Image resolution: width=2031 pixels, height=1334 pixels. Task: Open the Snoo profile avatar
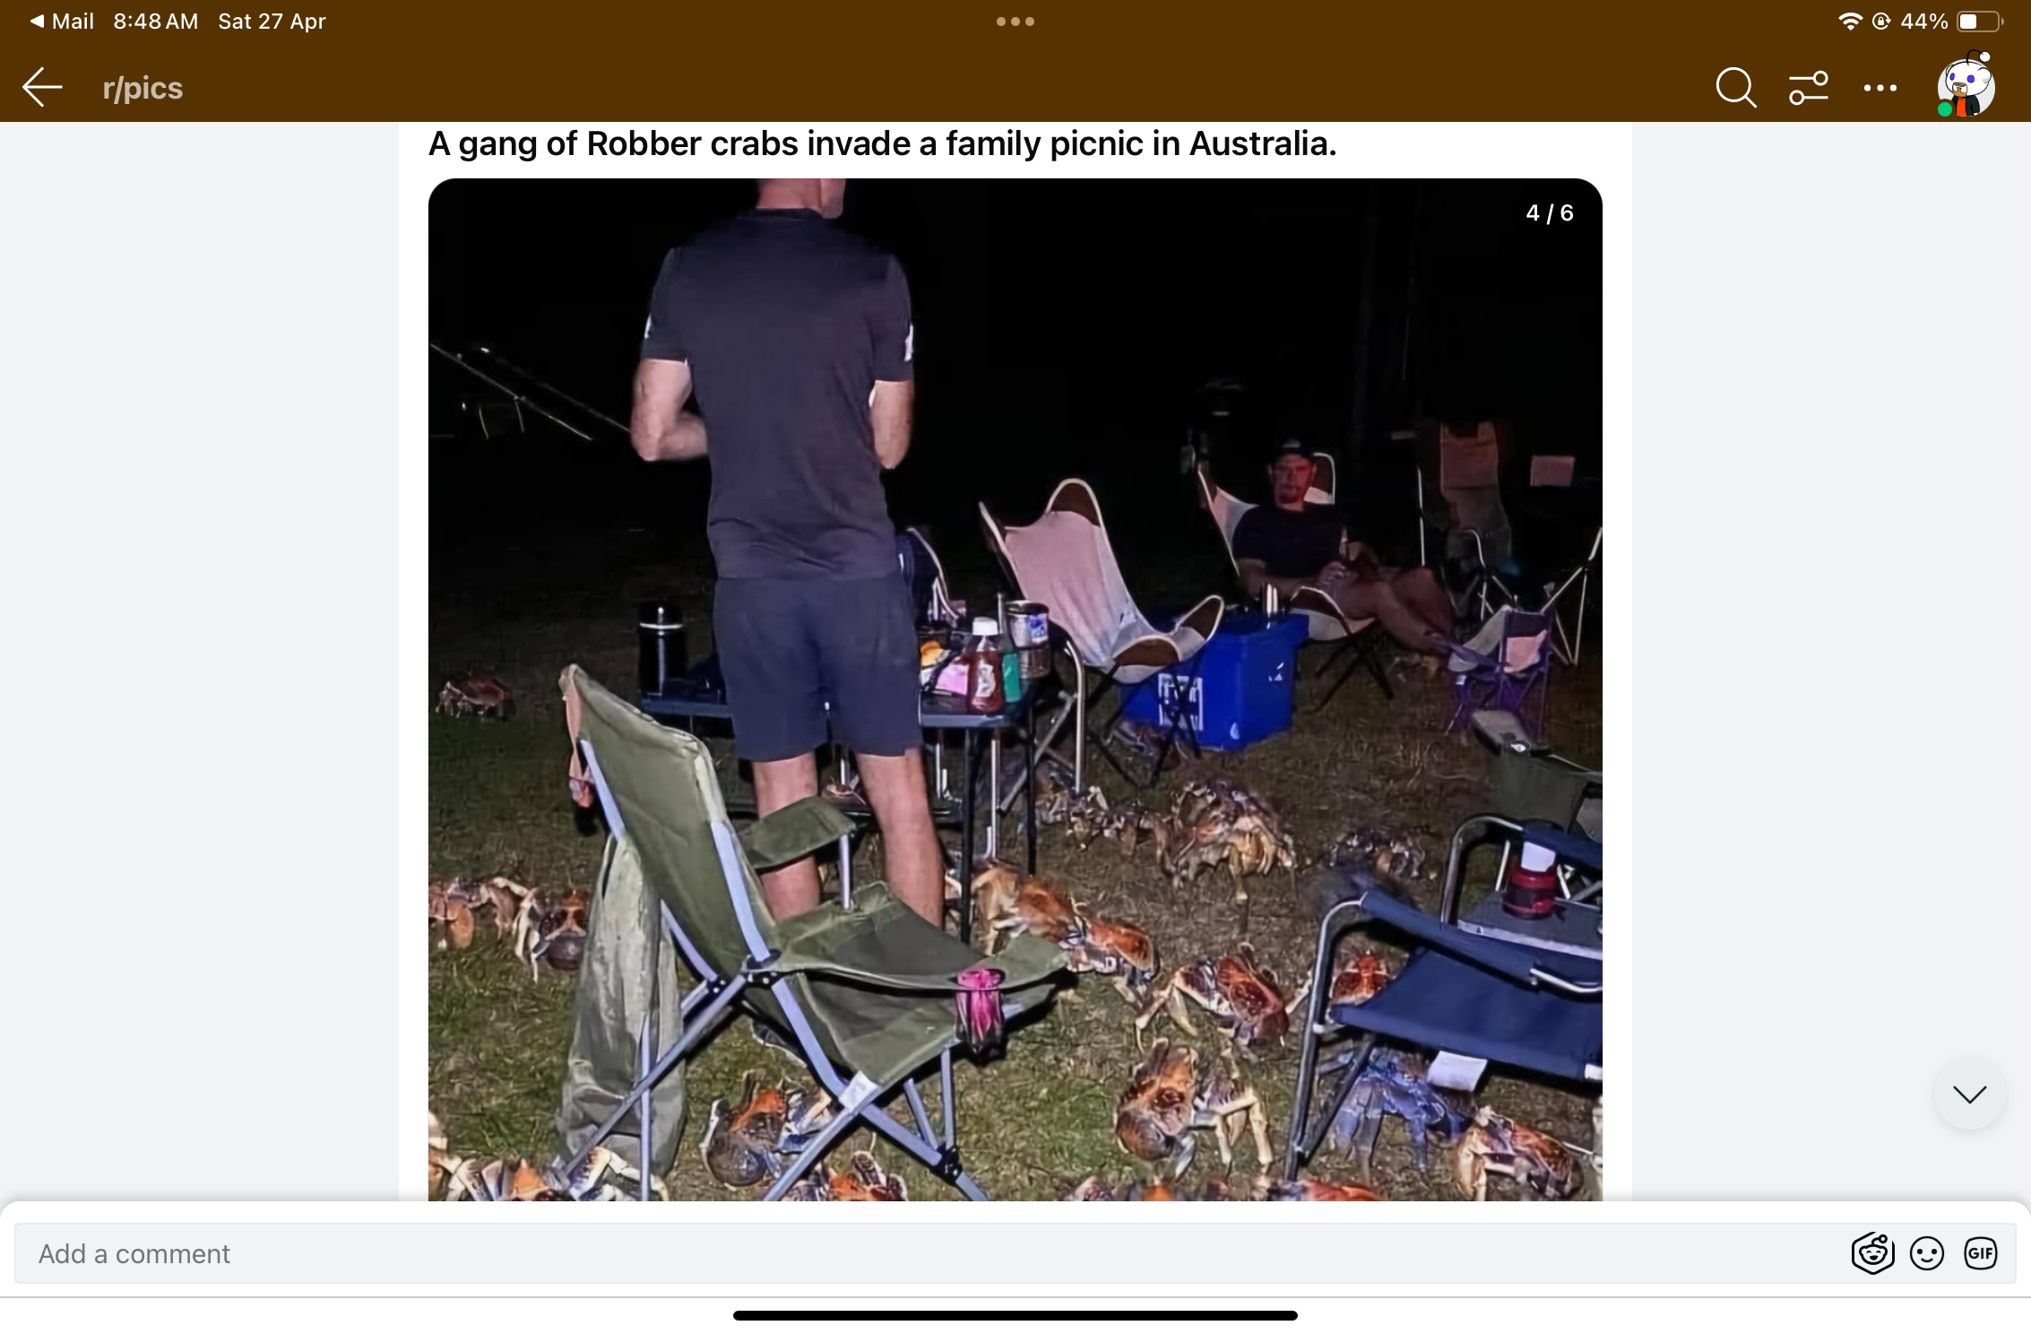point(1966,85)
